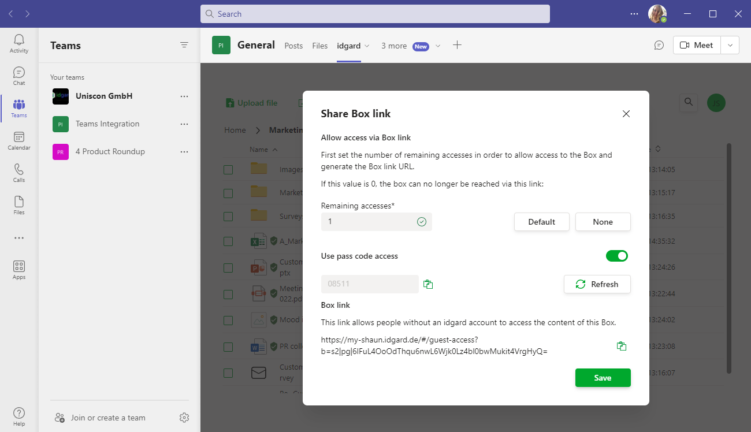Expand the 3 more tabs dropdown
The height and width of the screenshot is (432, 751).
(438, 46)
